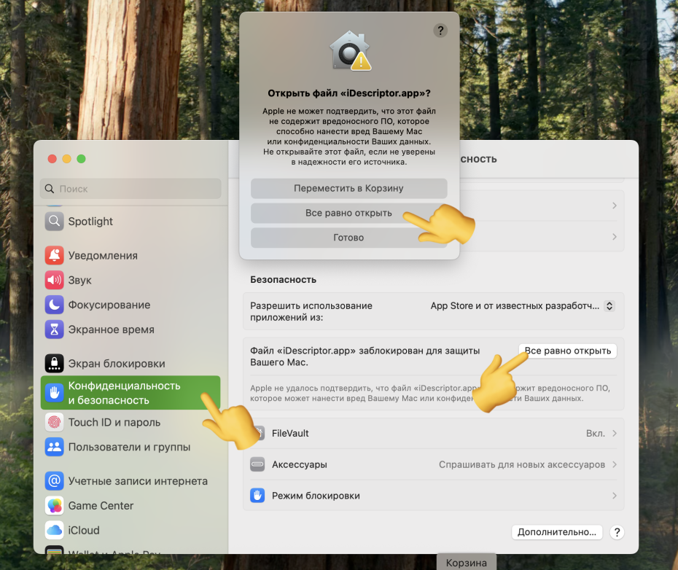
Task: Click FileVault row label
Action: pyautogui.click(x=290, y=434)
